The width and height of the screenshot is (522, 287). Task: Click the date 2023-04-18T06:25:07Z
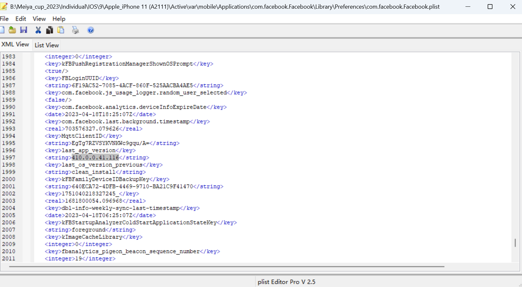99,215
